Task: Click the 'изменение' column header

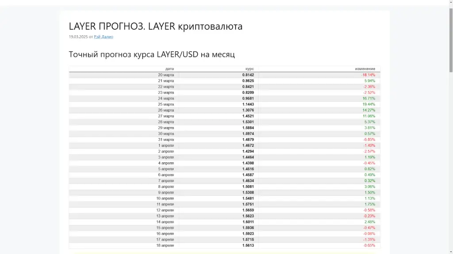Action: click(365, 69)
